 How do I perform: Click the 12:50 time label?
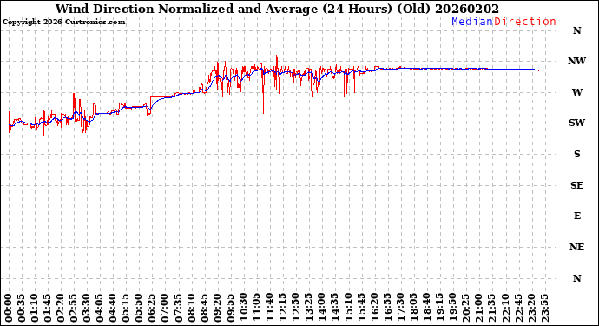pyautogui.click(x=295, y=309)
